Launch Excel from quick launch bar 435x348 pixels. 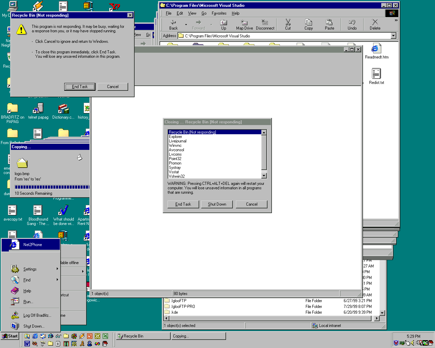pos(105,336)
